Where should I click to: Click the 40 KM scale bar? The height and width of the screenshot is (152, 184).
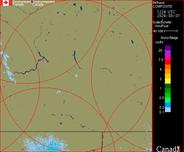(171, 31)
